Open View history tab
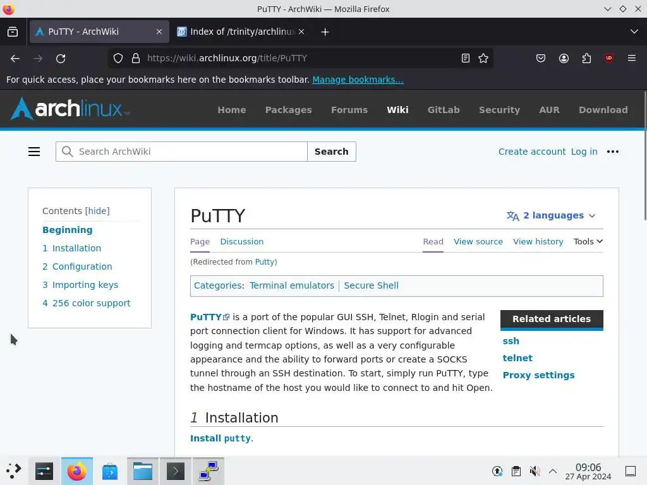Viewport: 647px width, 485px height. [x=538, y=242]
